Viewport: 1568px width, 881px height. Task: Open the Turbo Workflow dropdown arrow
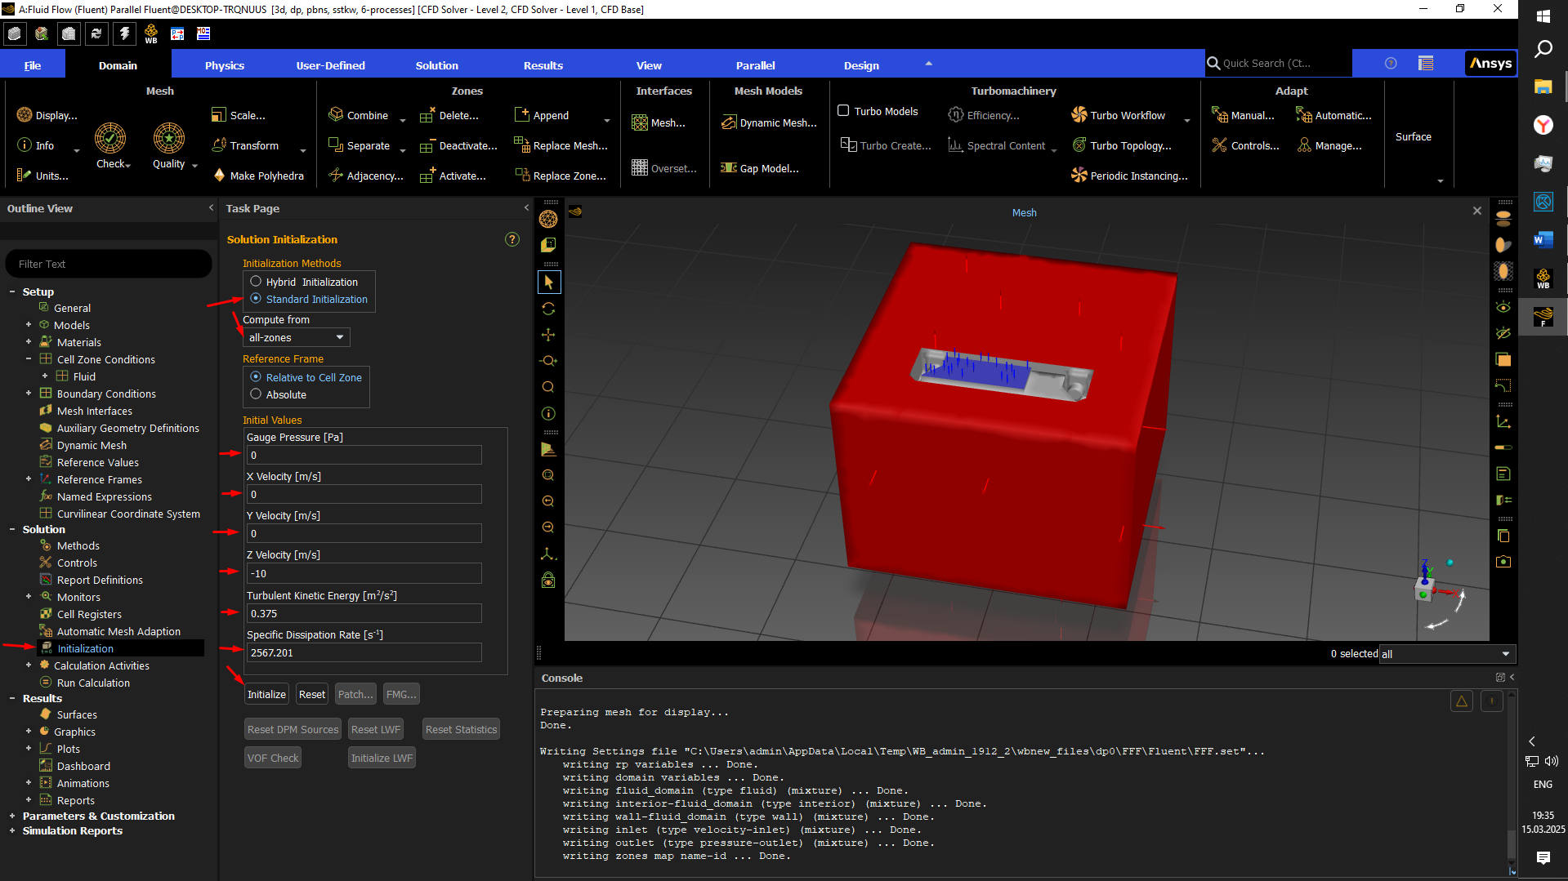tap(1187, 120)
